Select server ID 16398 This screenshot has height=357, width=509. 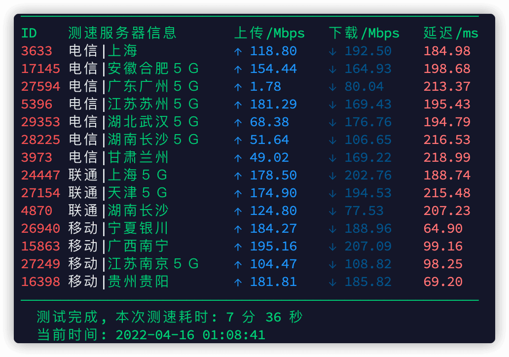point(40,282)
